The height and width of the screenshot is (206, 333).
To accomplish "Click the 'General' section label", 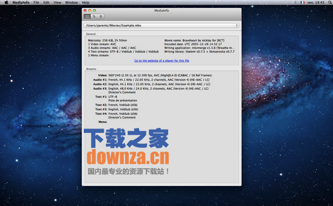I will (x=91, y=34).
